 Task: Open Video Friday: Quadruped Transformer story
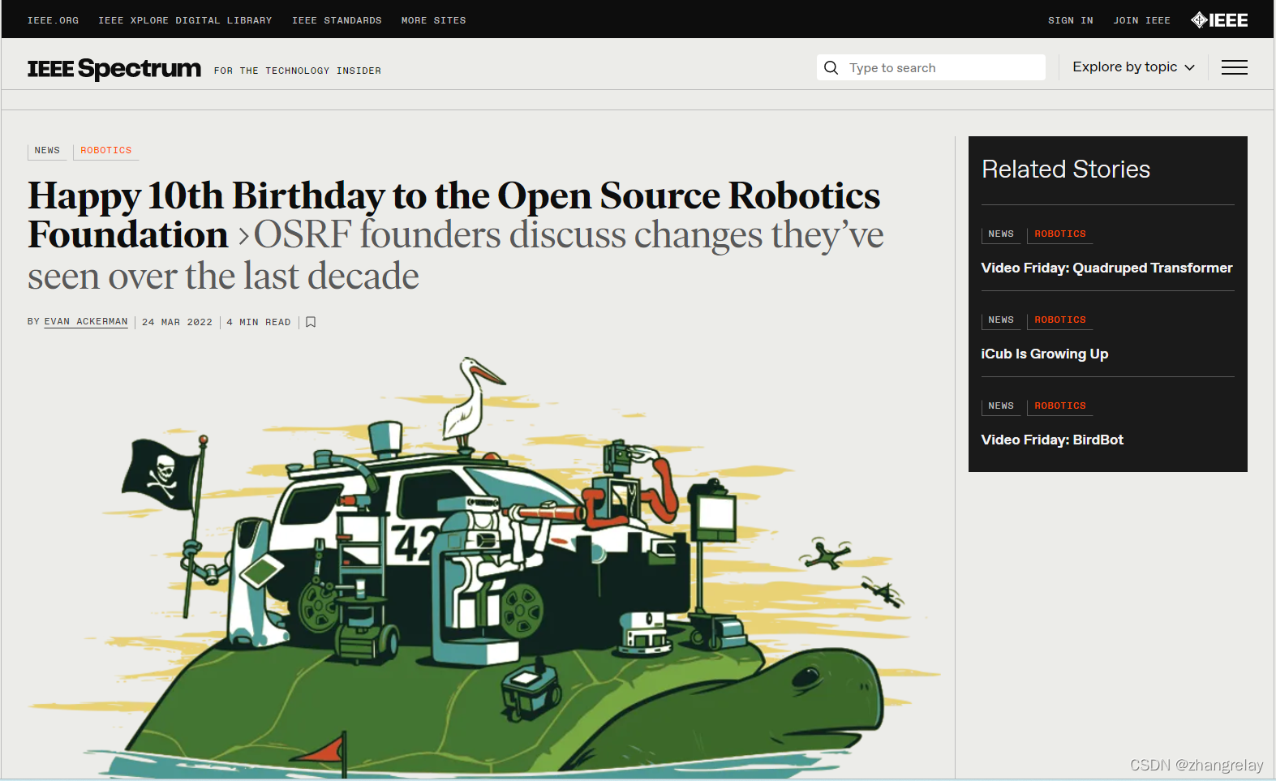coord(1106,268)
